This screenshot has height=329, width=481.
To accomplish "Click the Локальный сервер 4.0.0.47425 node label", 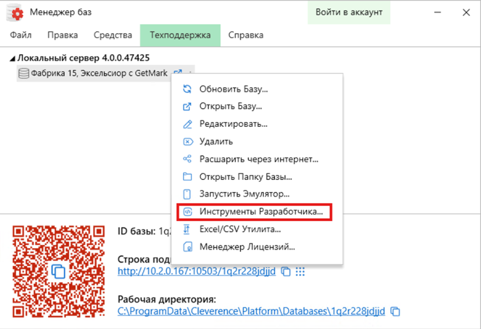I will click(83, 58).
